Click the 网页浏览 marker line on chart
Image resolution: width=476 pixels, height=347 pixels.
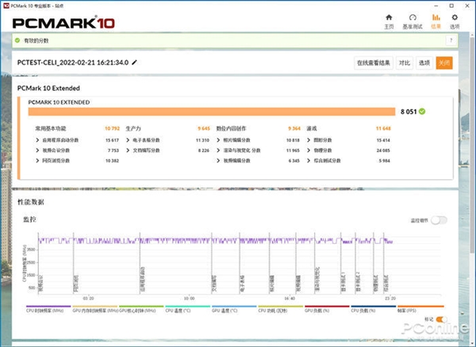74,263
